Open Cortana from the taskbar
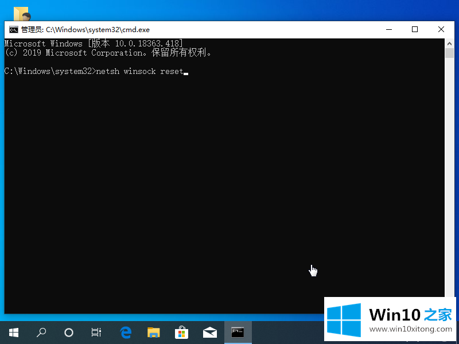459x344 pixels. point(69,332)
